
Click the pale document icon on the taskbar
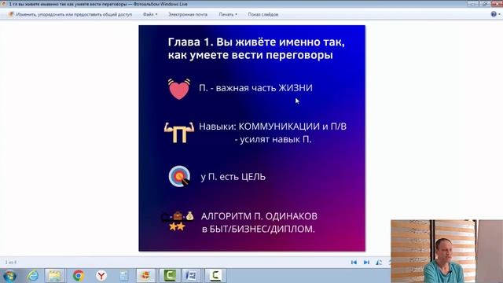point(124,276)
